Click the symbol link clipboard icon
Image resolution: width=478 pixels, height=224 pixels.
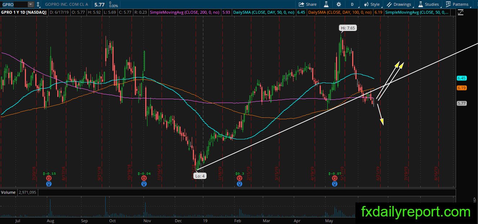point(38,4)
